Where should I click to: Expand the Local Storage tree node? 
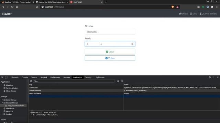[2, 100]
